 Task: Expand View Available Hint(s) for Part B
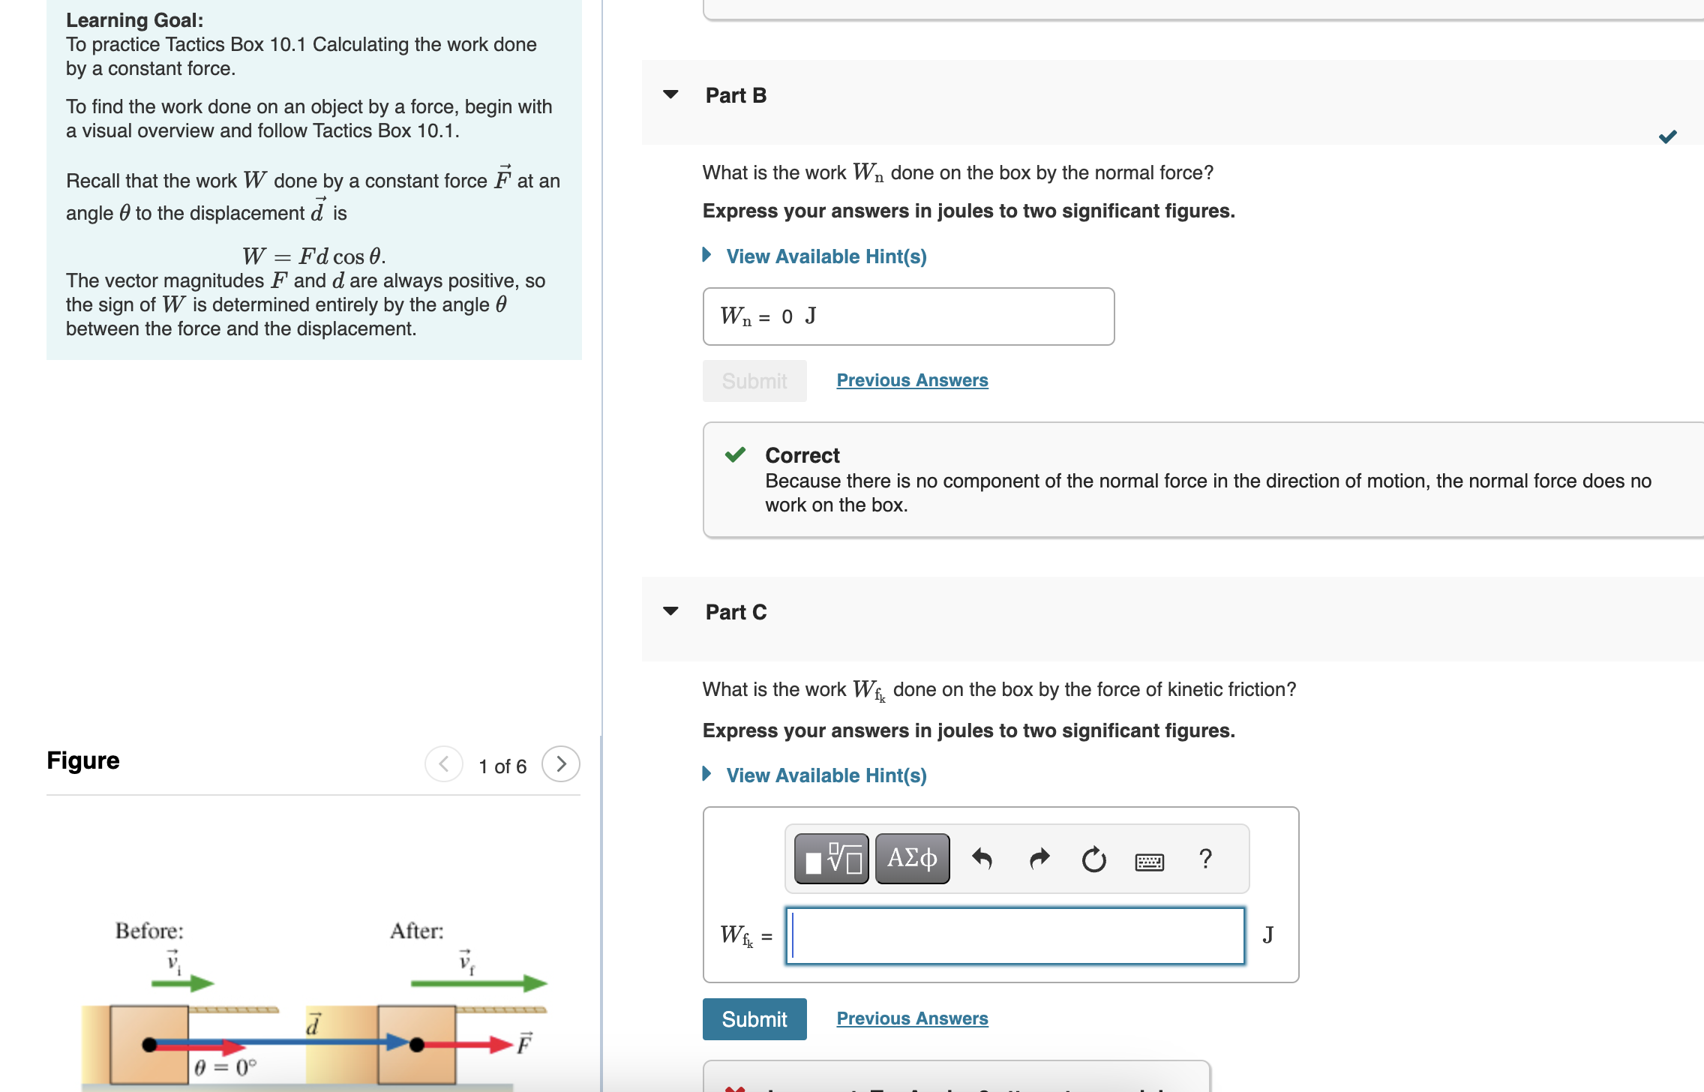pyautogui.click(x=825, y=256)
